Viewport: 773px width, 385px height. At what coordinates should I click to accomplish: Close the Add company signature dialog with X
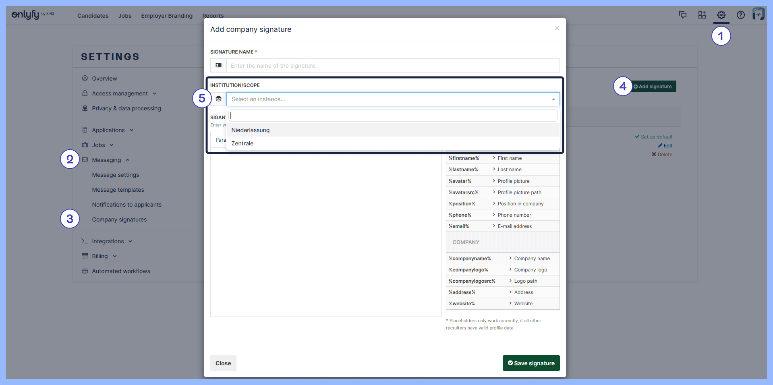tap(557, 28)
